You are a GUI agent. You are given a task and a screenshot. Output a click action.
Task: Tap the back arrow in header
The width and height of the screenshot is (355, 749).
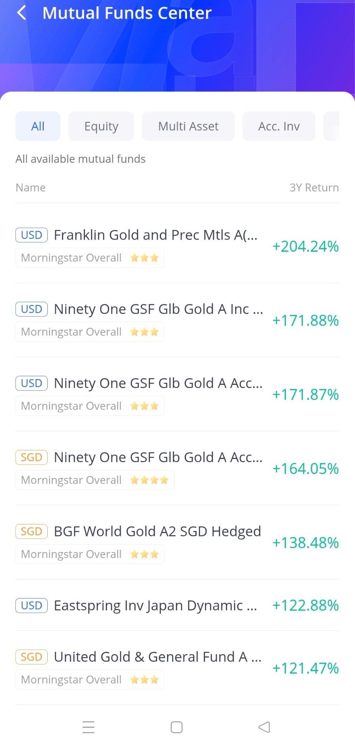point(22,13)
